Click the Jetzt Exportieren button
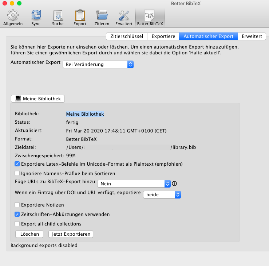269x266 pixels. pyautogui.click(x=71, y=234)
